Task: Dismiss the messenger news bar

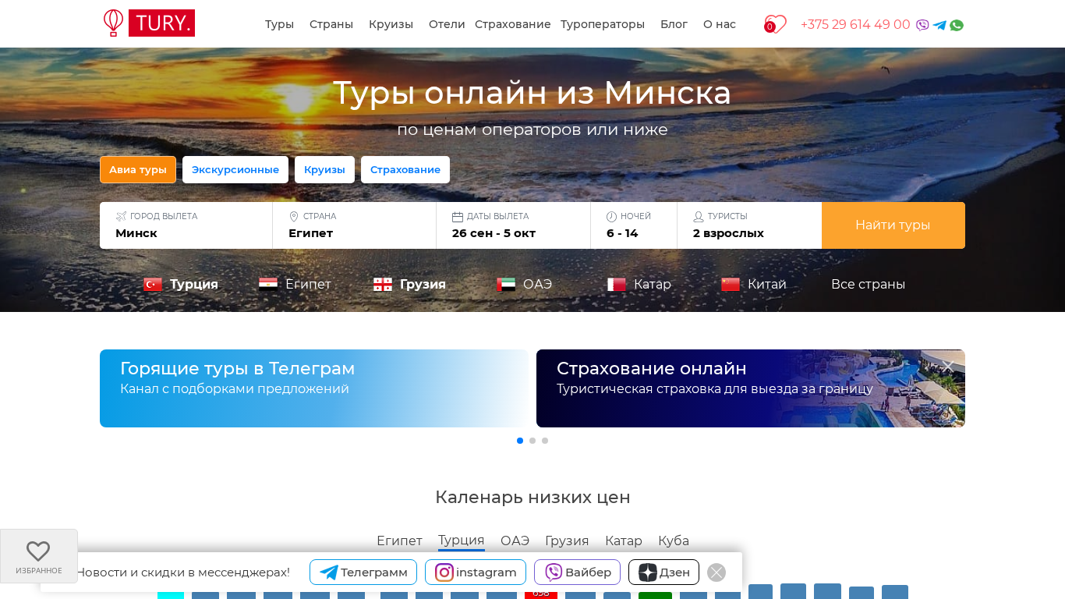Action: point(716,572)
